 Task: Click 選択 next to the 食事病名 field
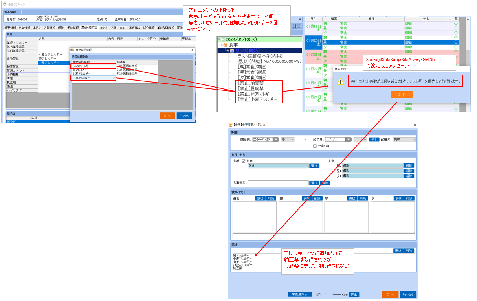[314, 183]
